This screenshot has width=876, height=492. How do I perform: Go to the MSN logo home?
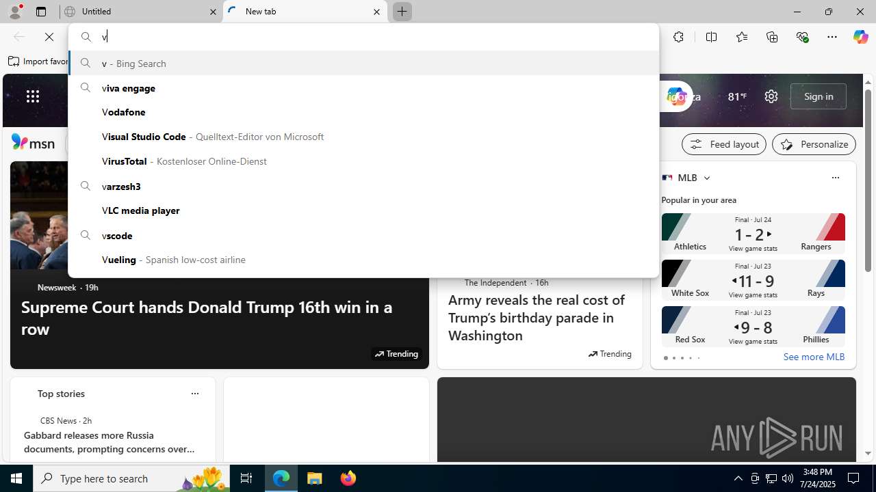(33, 143)
